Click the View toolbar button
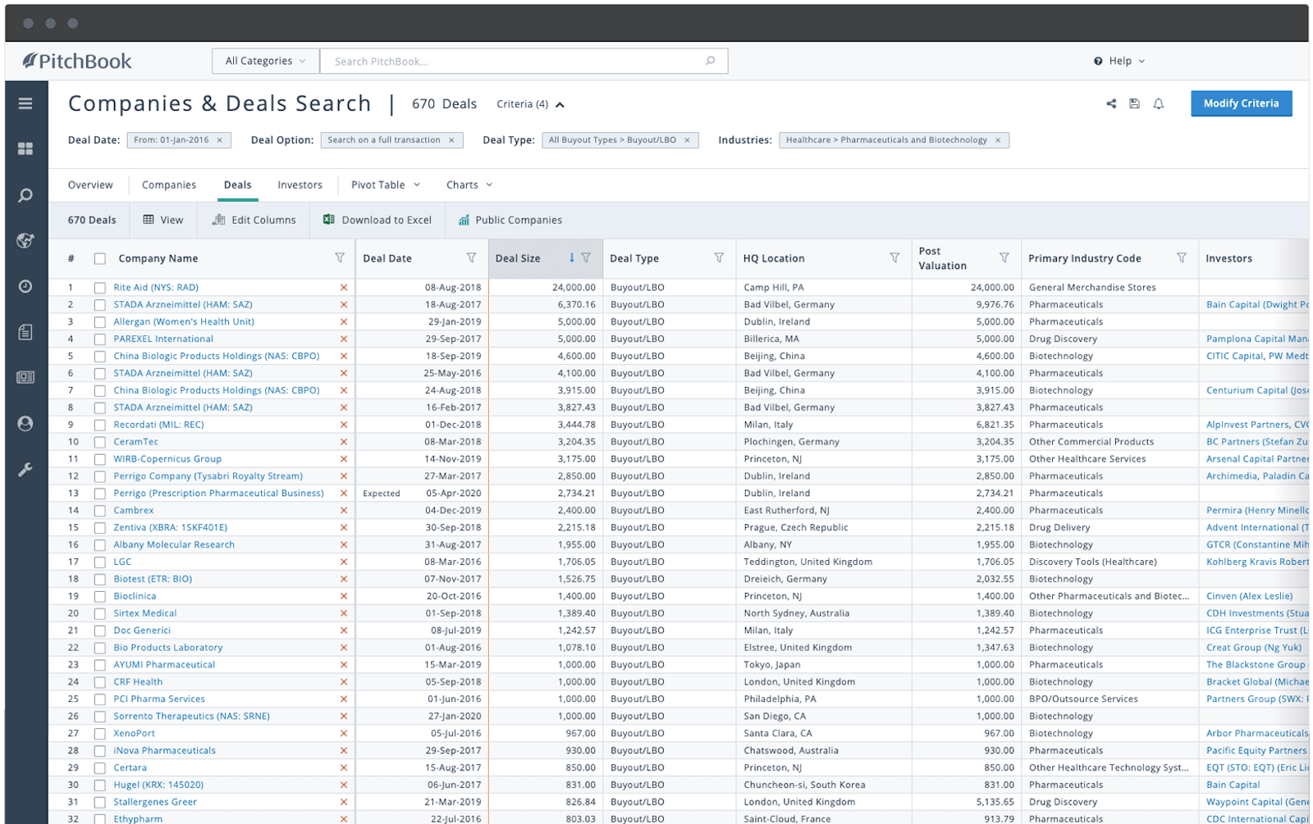 [163, 220]
